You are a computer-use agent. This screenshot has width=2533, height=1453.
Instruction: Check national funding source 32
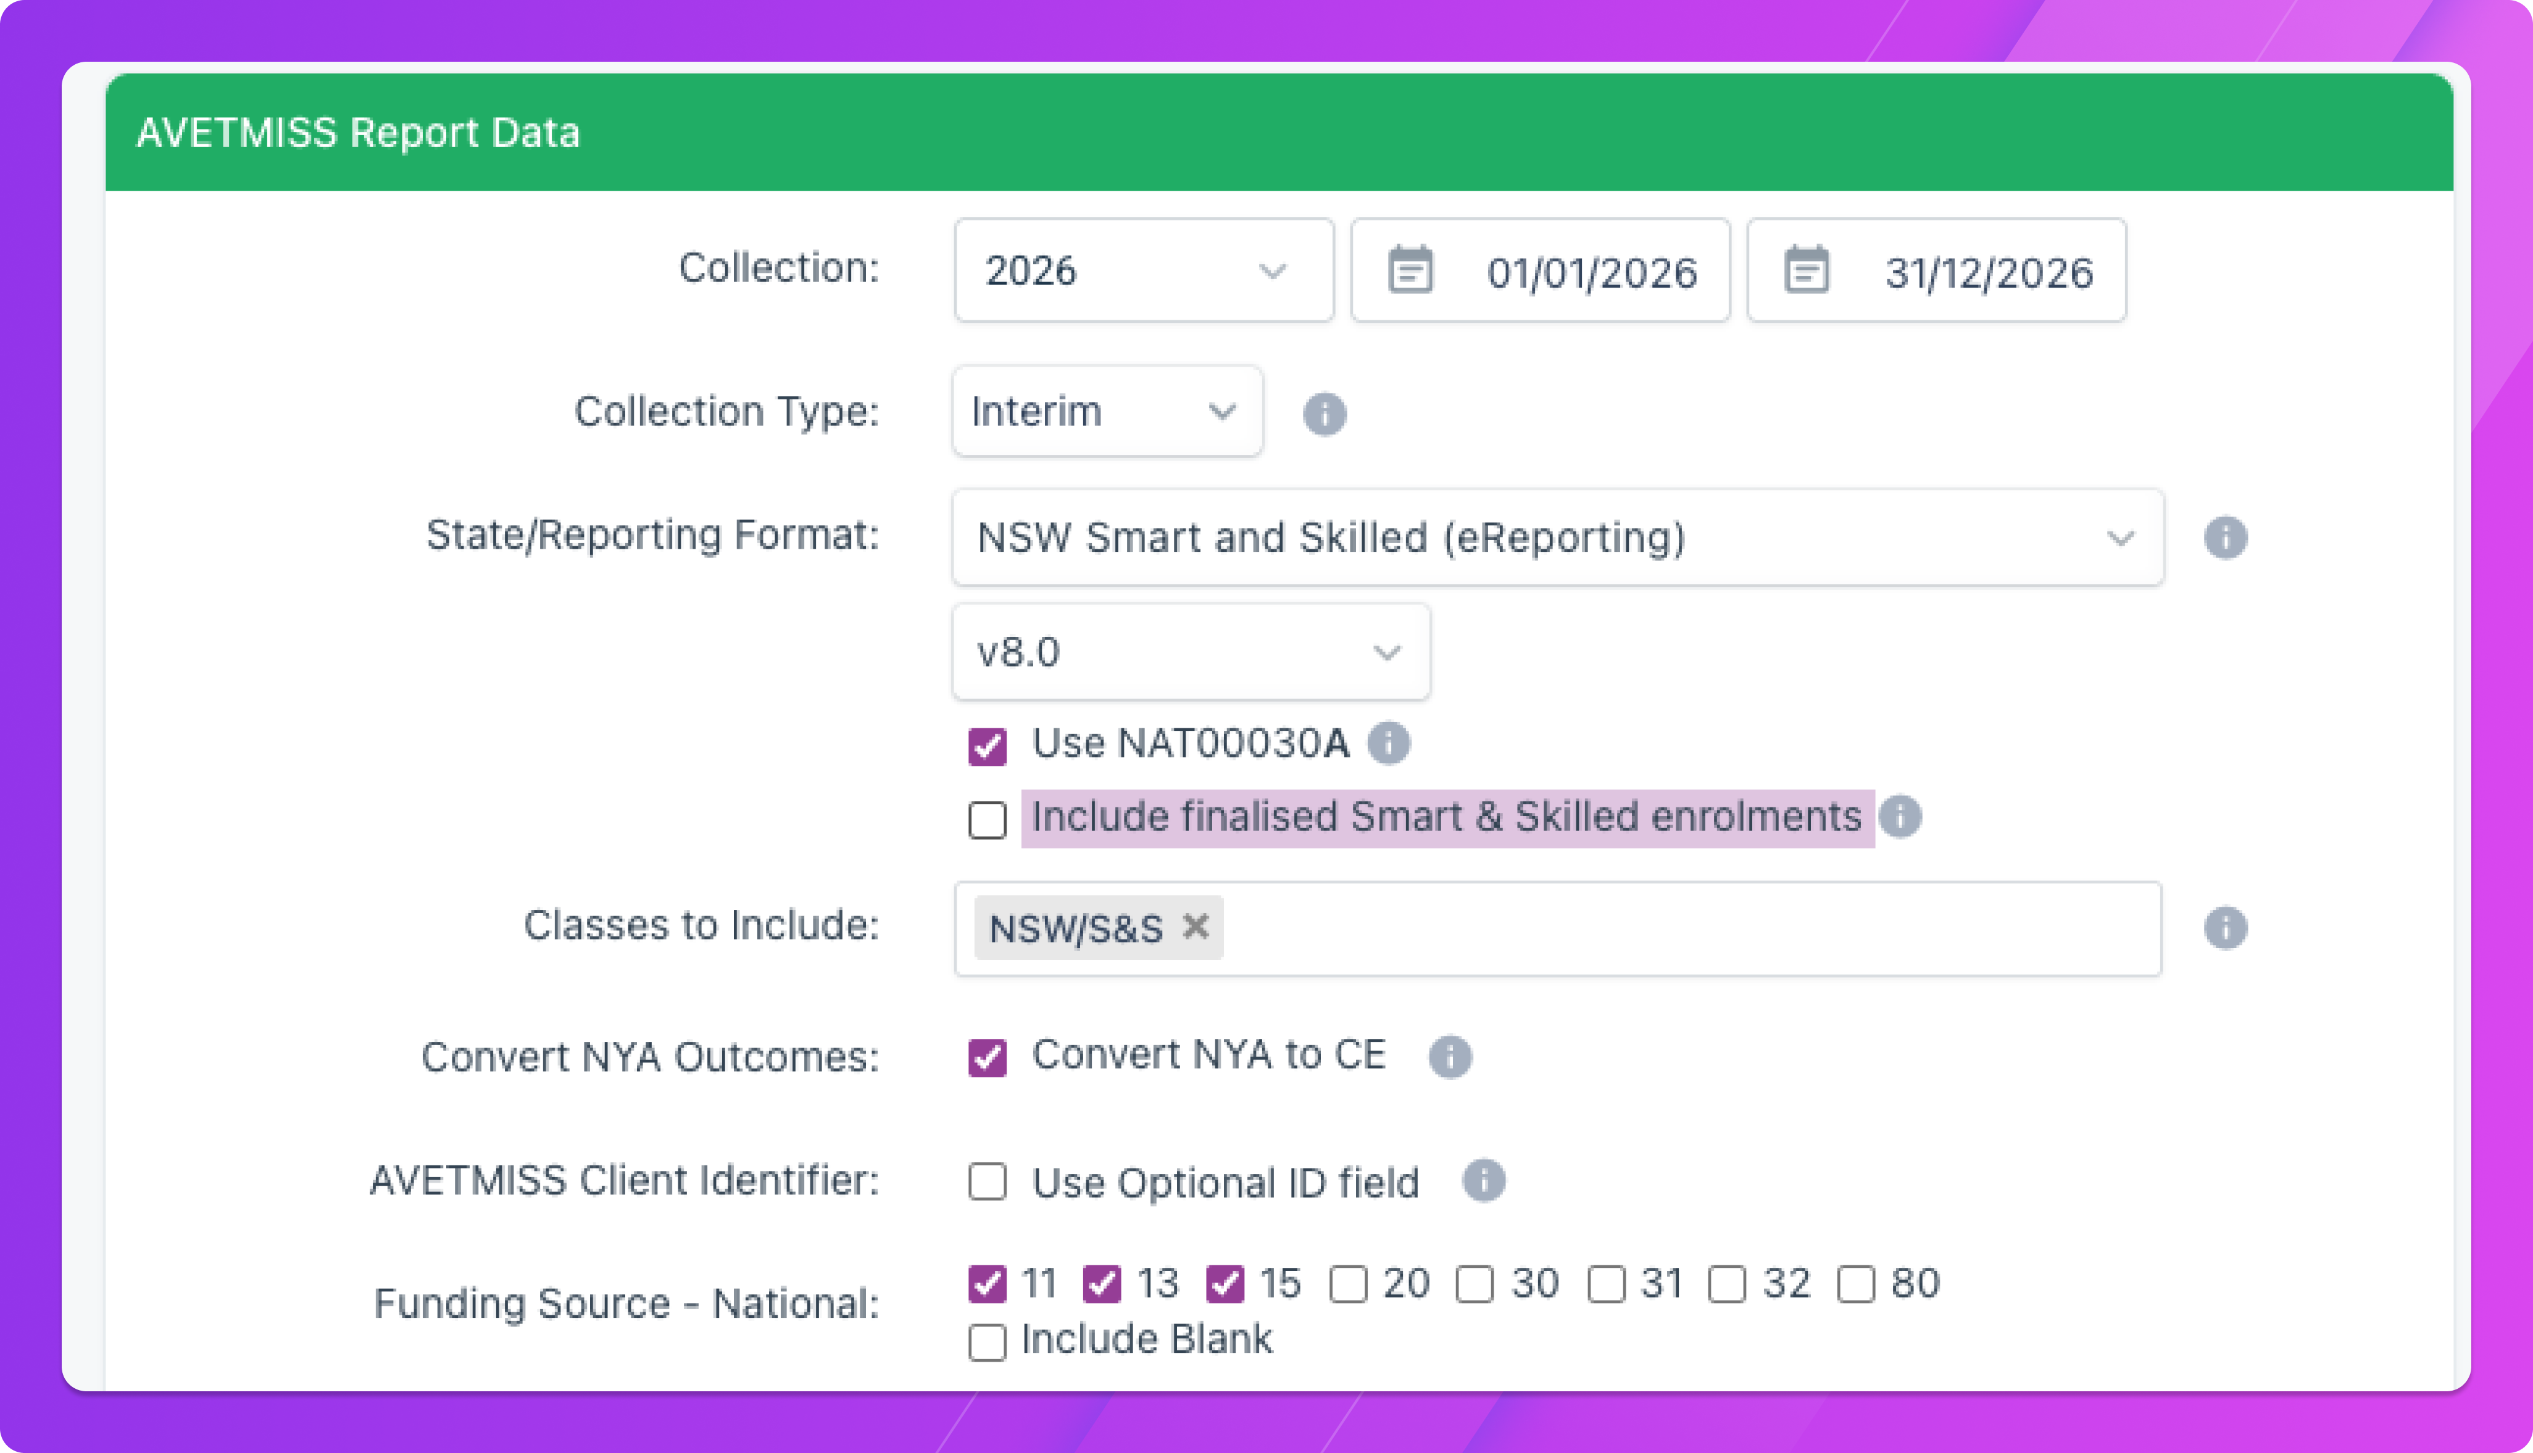click(1727, 1283)
